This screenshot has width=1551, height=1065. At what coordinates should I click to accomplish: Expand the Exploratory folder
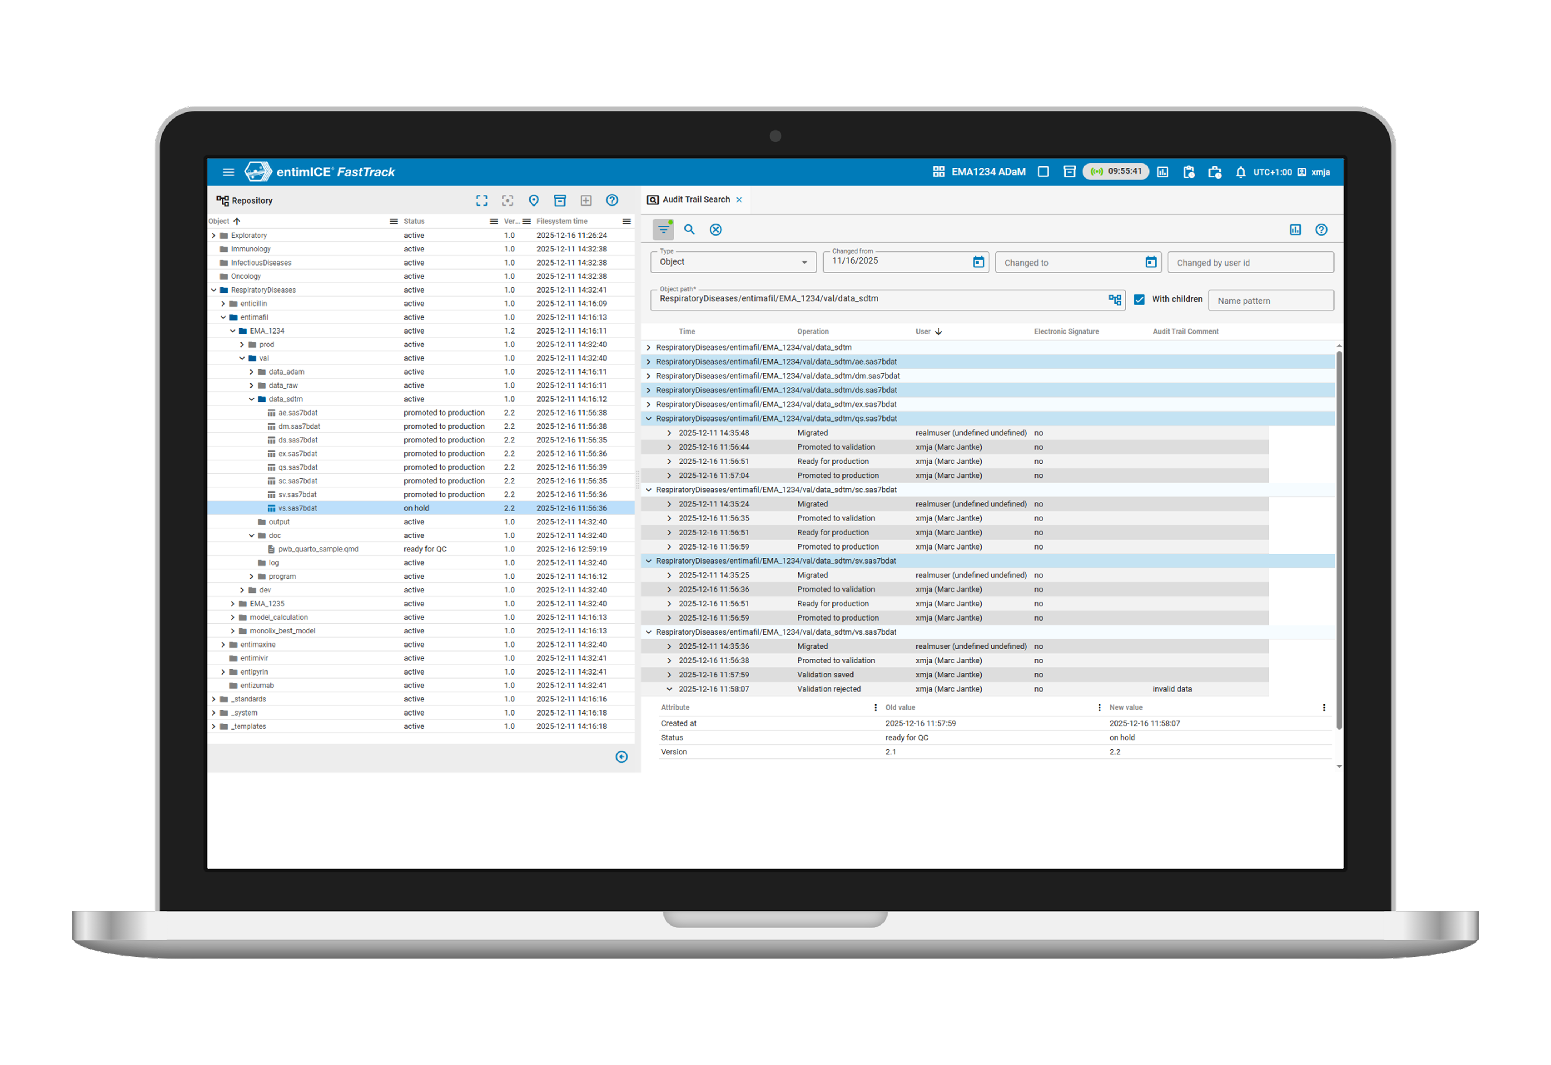click(x=213, y=236)
